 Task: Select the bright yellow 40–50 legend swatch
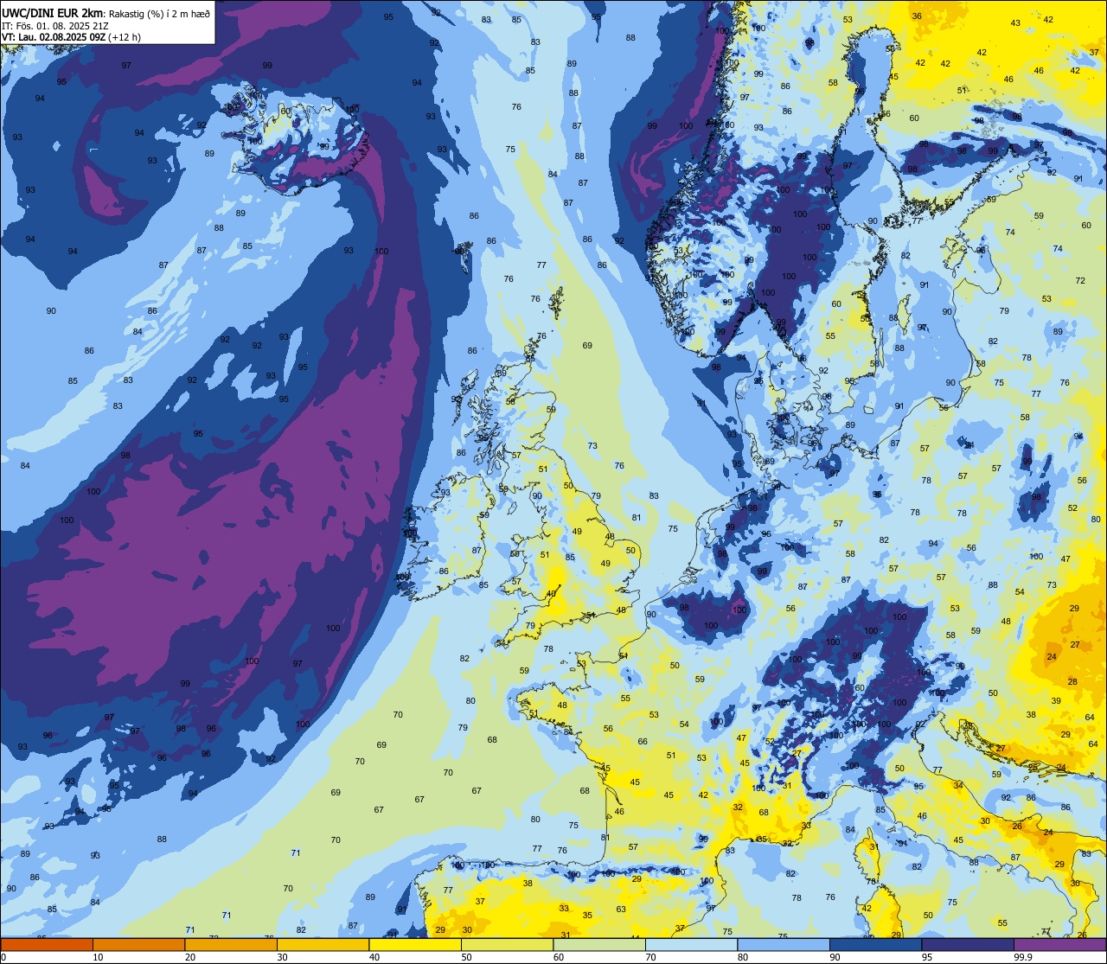(415, 944)
